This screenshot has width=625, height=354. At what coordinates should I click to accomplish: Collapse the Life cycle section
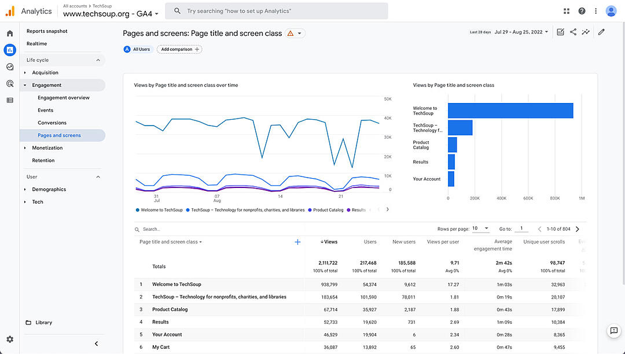click(97, 60)
